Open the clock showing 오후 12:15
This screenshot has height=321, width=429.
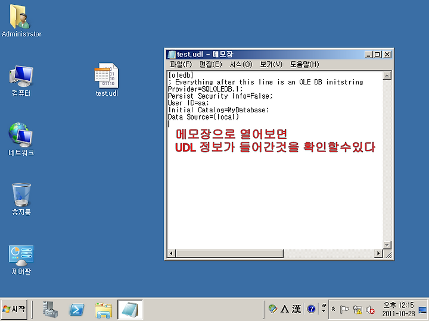click(x=399, y=309)
